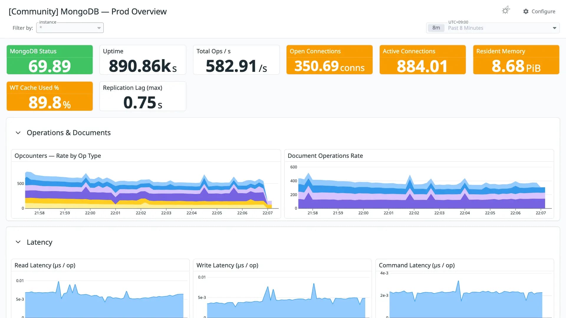The width and height of the screenshot is (566, 318).
Task: Open the Write Latency panel title
Action: pos(227,265)
